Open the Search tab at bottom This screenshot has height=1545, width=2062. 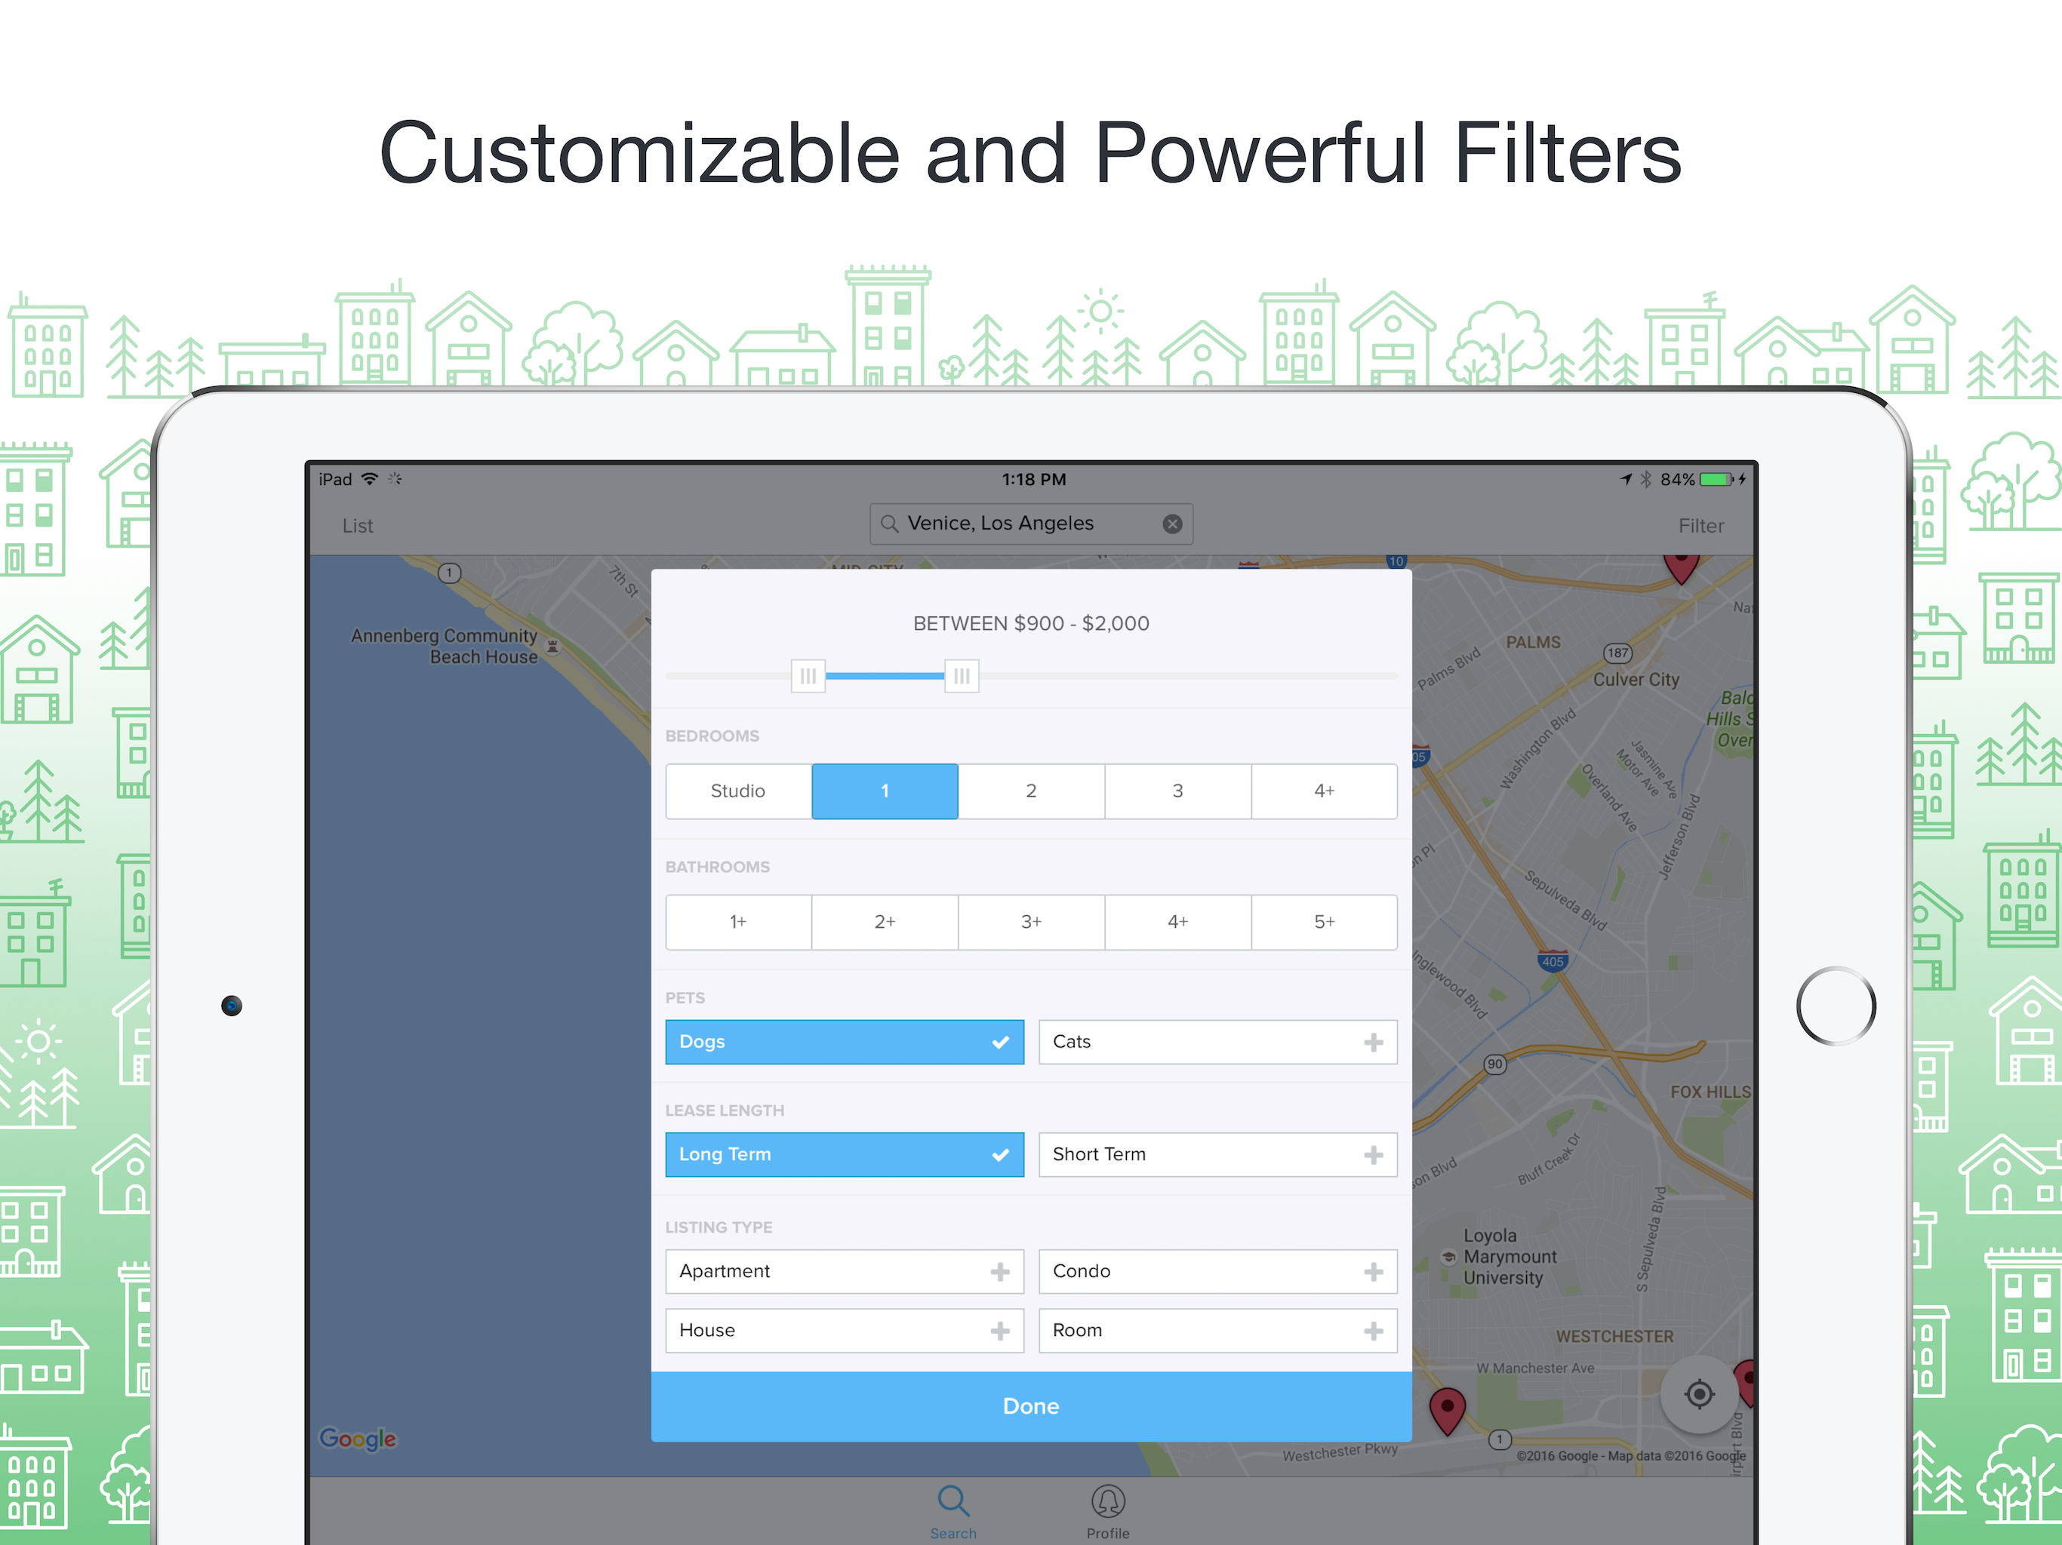coord(953,1512)
